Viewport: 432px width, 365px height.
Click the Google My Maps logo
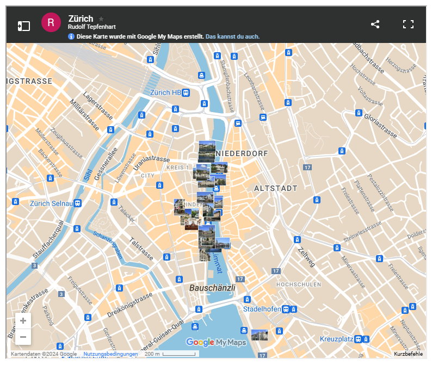pyautogui.click(x=216, y=342)
